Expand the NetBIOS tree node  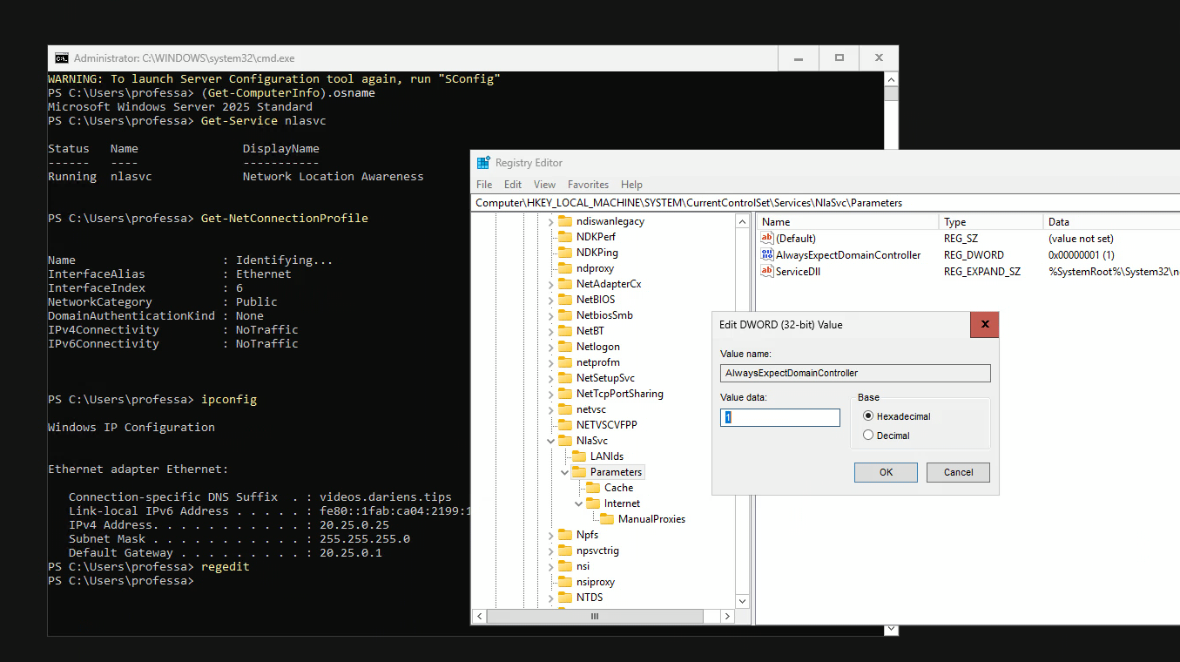550,300
